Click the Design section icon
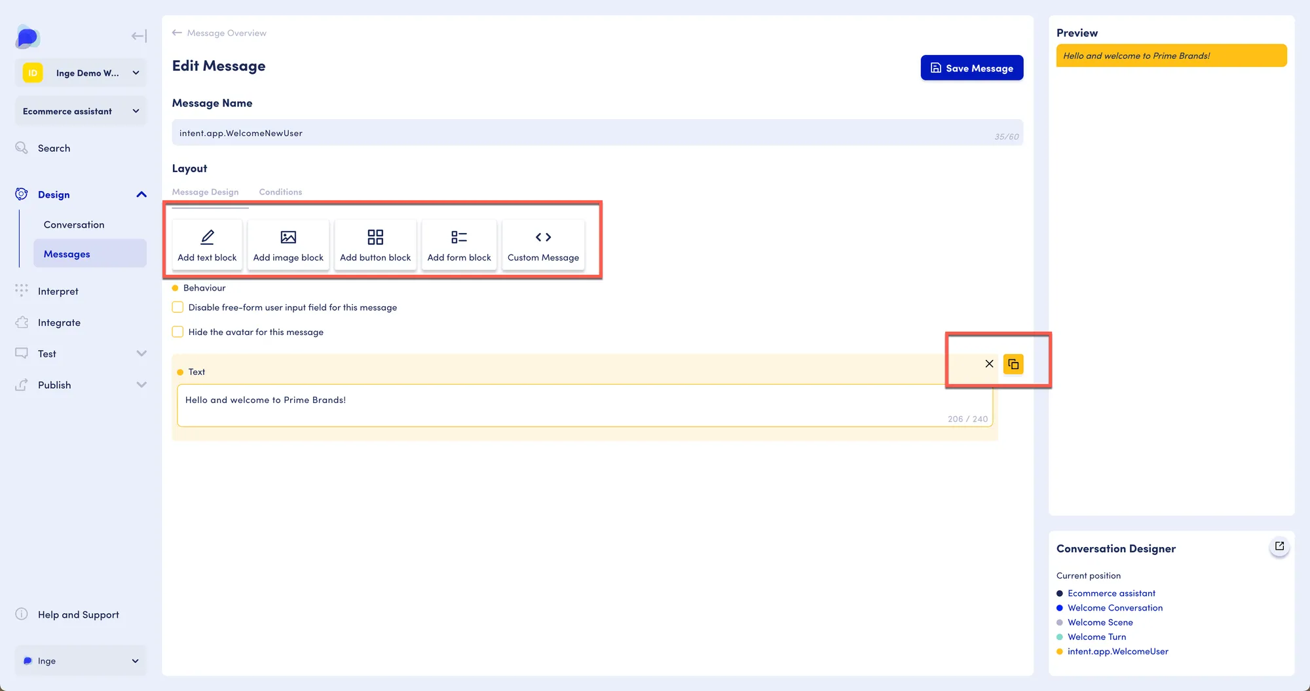Image resolution: width=1310 pixels, height=691 pixels. click(x=22, y=194)
